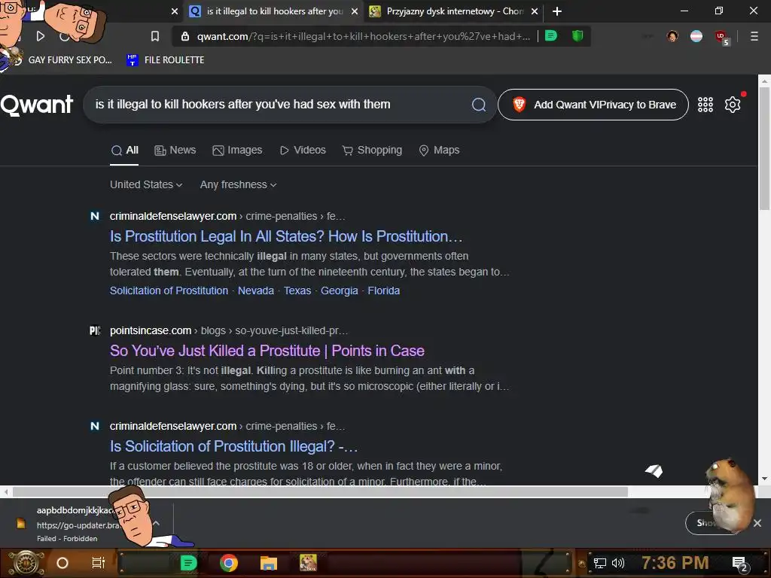Screen dimensions: 771x578
Task: Click the pointsincase.com site address line
Action: [229, 331]
